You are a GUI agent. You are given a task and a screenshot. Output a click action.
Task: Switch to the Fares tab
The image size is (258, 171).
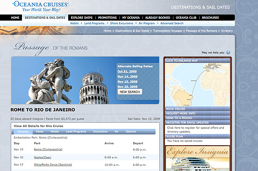point(40,132)
